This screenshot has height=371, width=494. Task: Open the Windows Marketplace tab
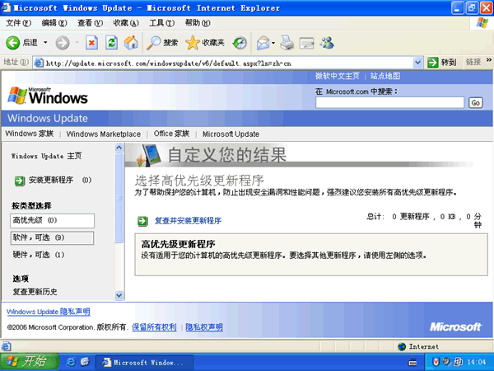point(104,134)
